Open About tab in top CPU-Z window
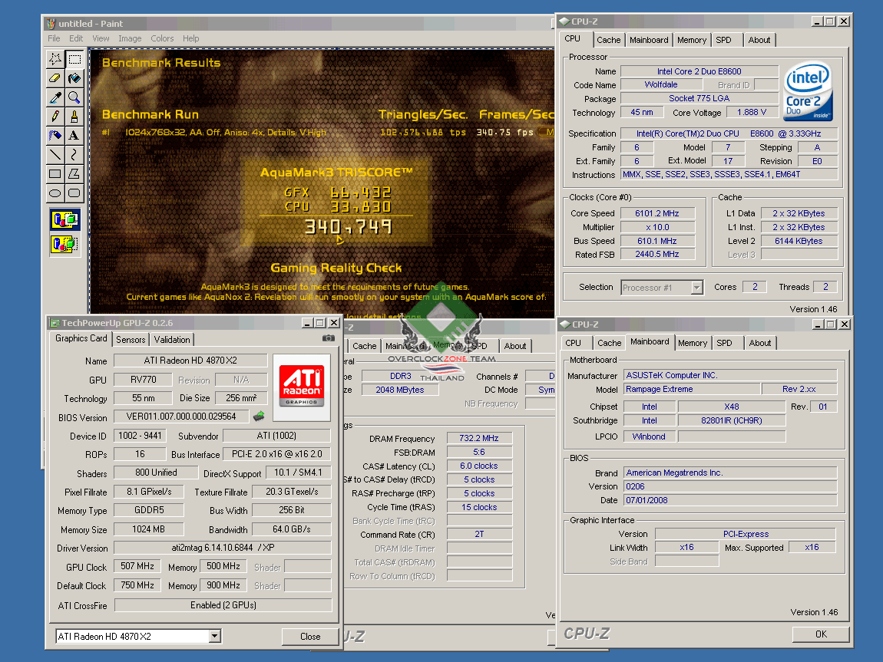Viewport: 883px width, 662px height. click(x=759, y=40)
